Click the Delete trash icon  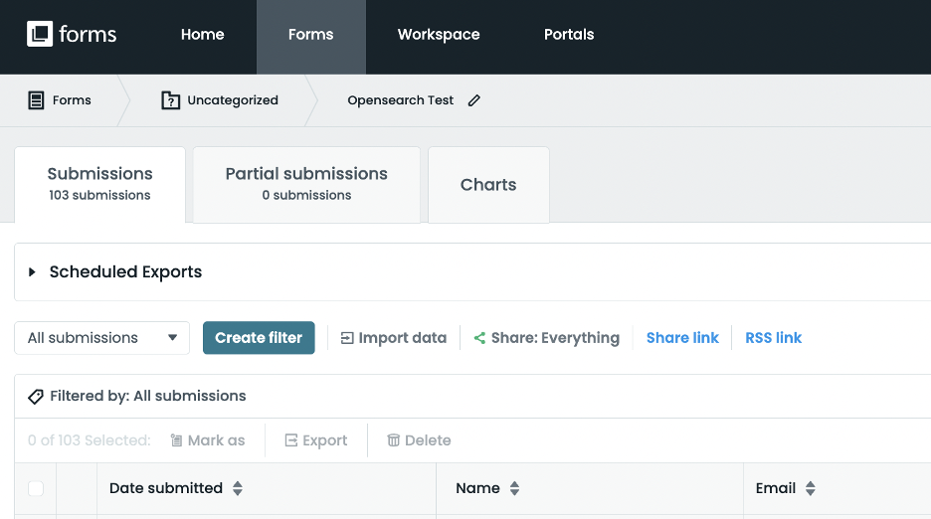[x=394, y=440]
